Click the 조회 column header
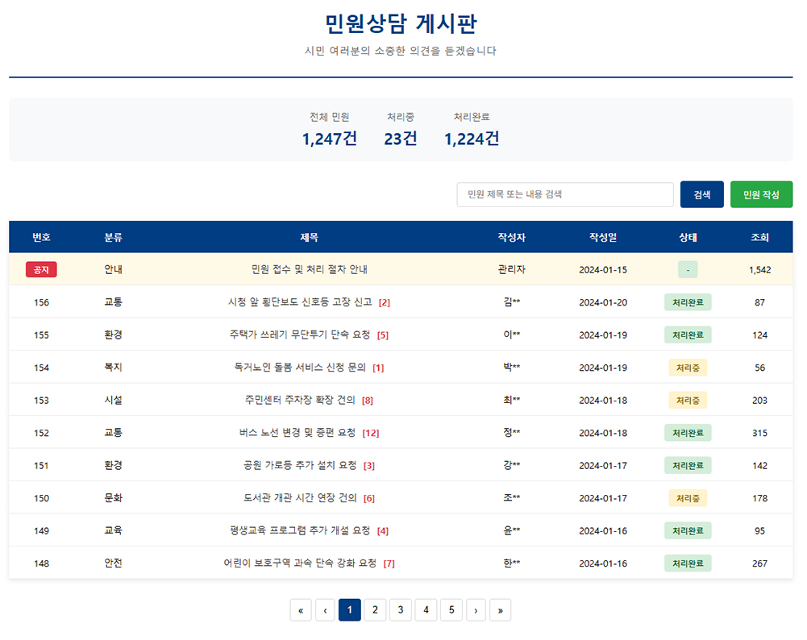The width and height of the screenshot is (807, 640). 759,238
